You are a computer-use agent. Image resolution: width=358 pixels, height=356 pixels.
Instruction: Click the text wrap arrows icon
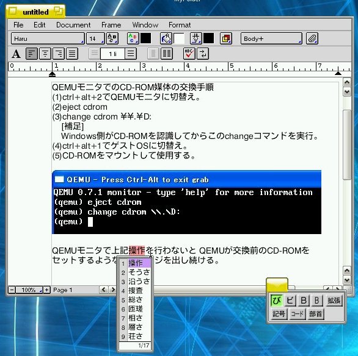point(203,54)
